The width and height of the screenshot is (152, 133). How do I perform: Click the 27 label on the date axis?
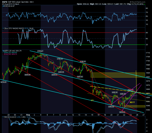pos(143,115)
